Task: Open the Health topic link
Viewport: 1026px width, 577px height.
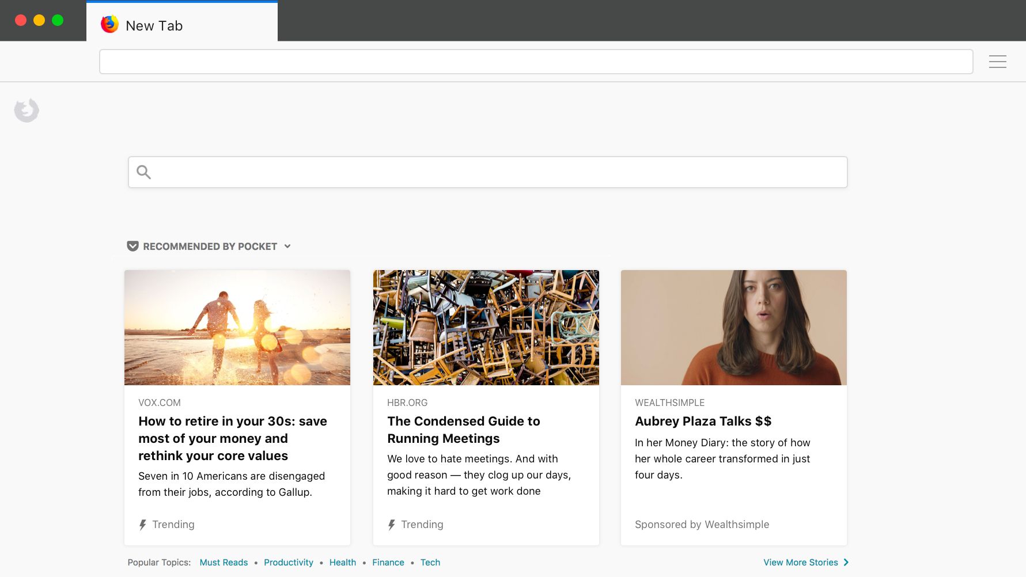Action: [343, 563]
